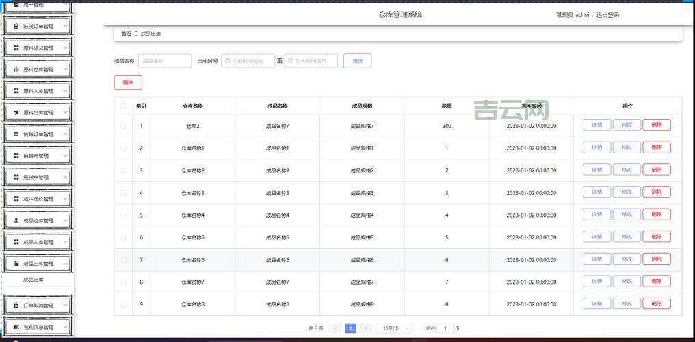This screenshot has width=695, height=342.
Task: Open 详情 for the 仓库2 row
Action: pos(596,125)
